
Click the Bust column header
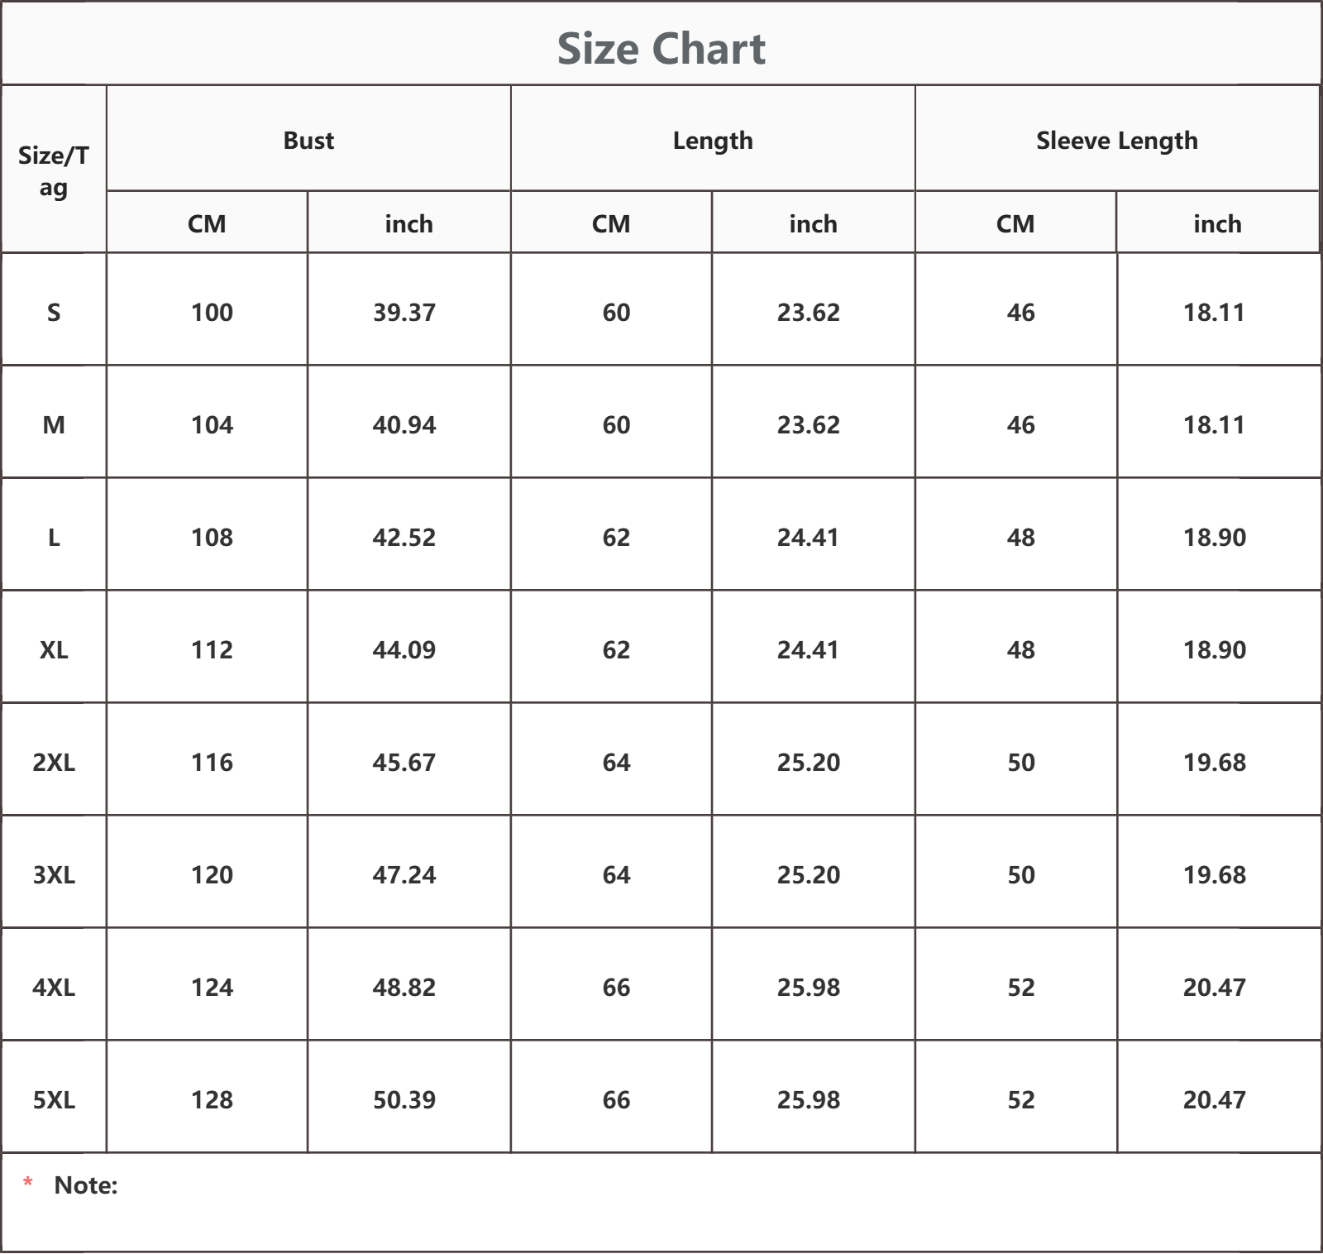(x=308, y=139)
